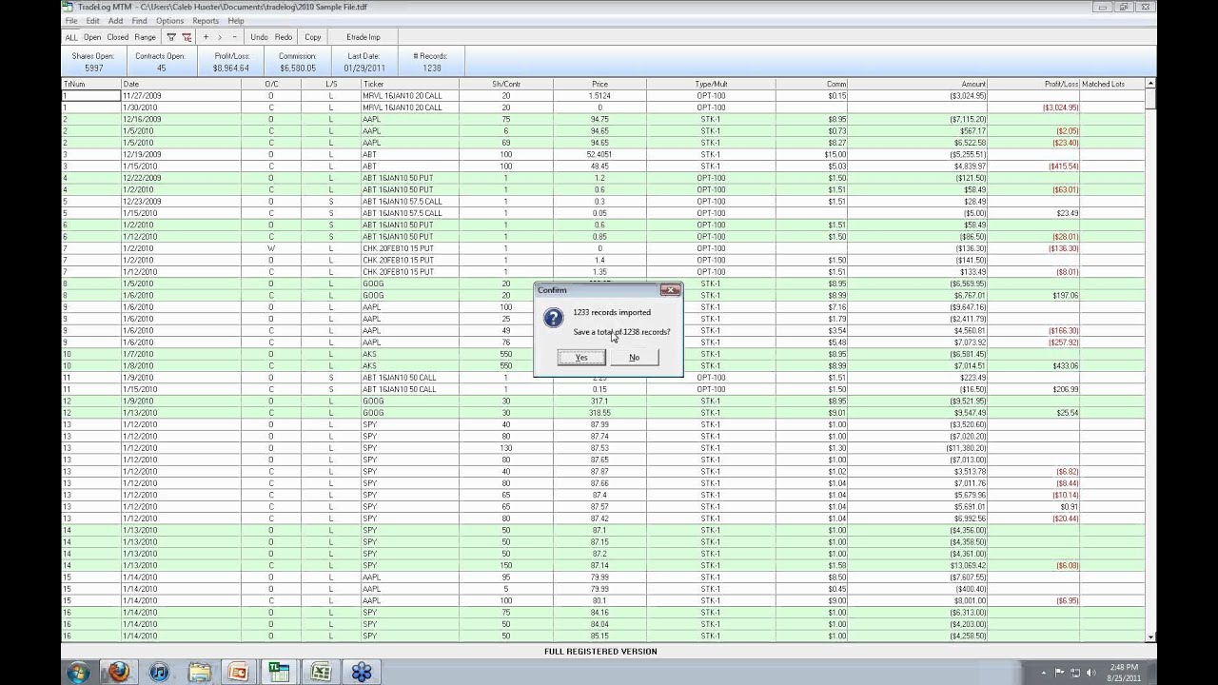The width and height of the screenshot is (1218, 685).
Task: Click the grid's scroll down arrow
Action: pyautogui.click(x=1150, y=636)
